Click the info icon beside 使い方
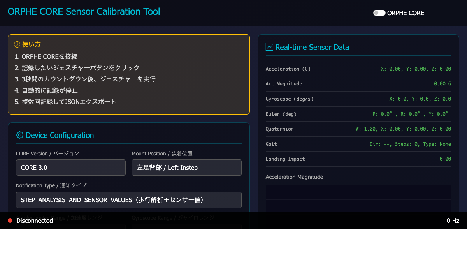Image resolution: width=467 pixels, height=263 pixels. tap(17, 44)
